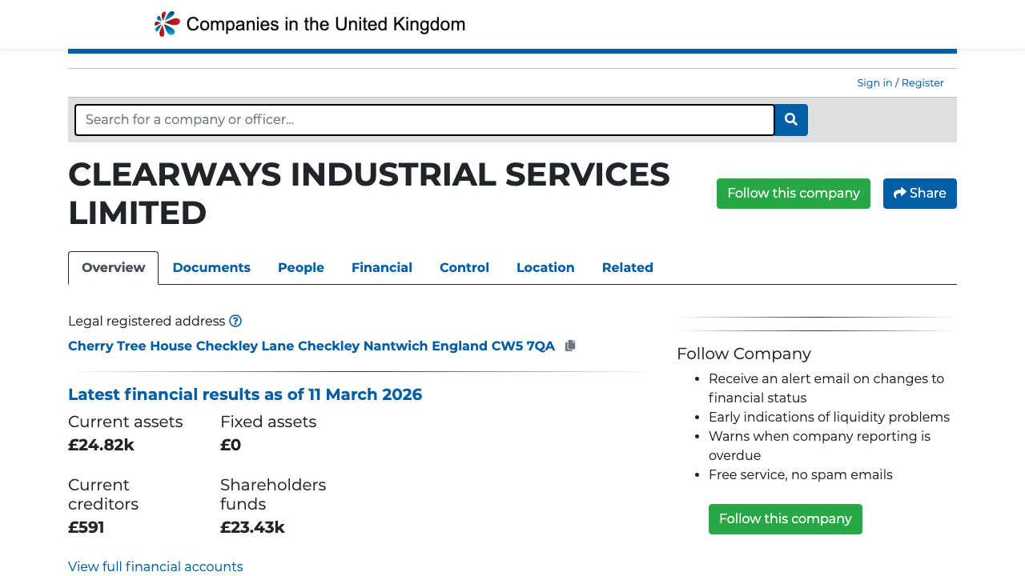Viewport: 1025px width, 576px height.
Task: Click the Companies in the United Kingdom logo
Action: tap(308, 23)
